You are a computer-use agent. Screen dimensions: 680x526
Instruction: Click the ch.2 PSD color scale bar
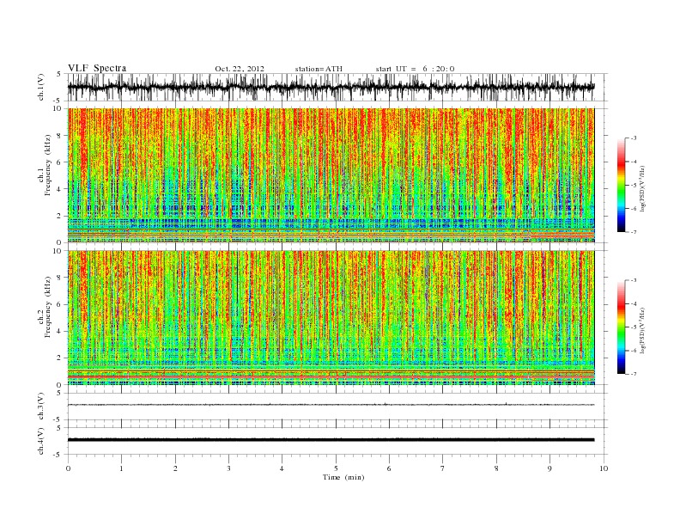tap(621, 327)
